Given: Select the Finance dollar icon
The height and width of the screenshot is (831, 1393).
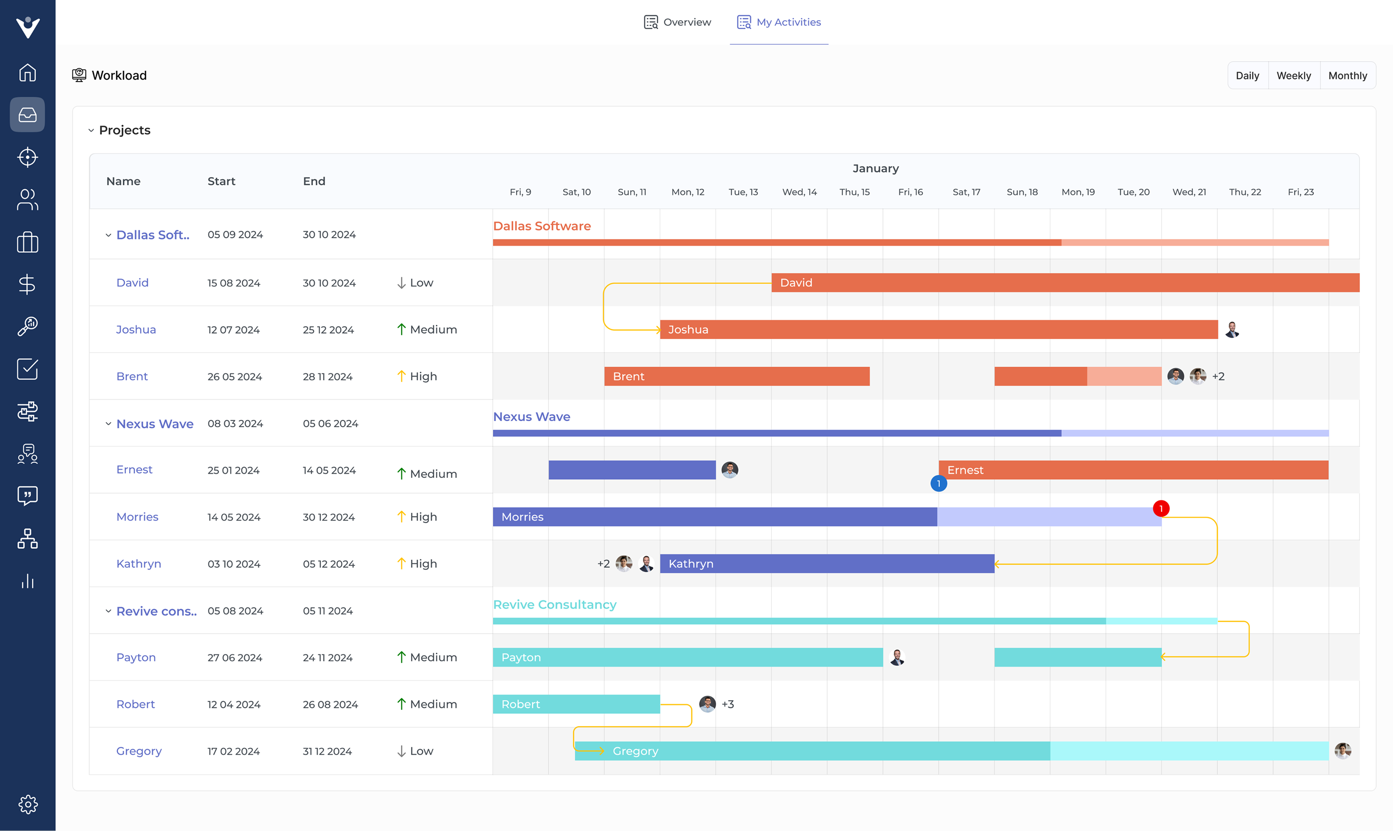Looking at the screenshot, I should pos(27,284).
